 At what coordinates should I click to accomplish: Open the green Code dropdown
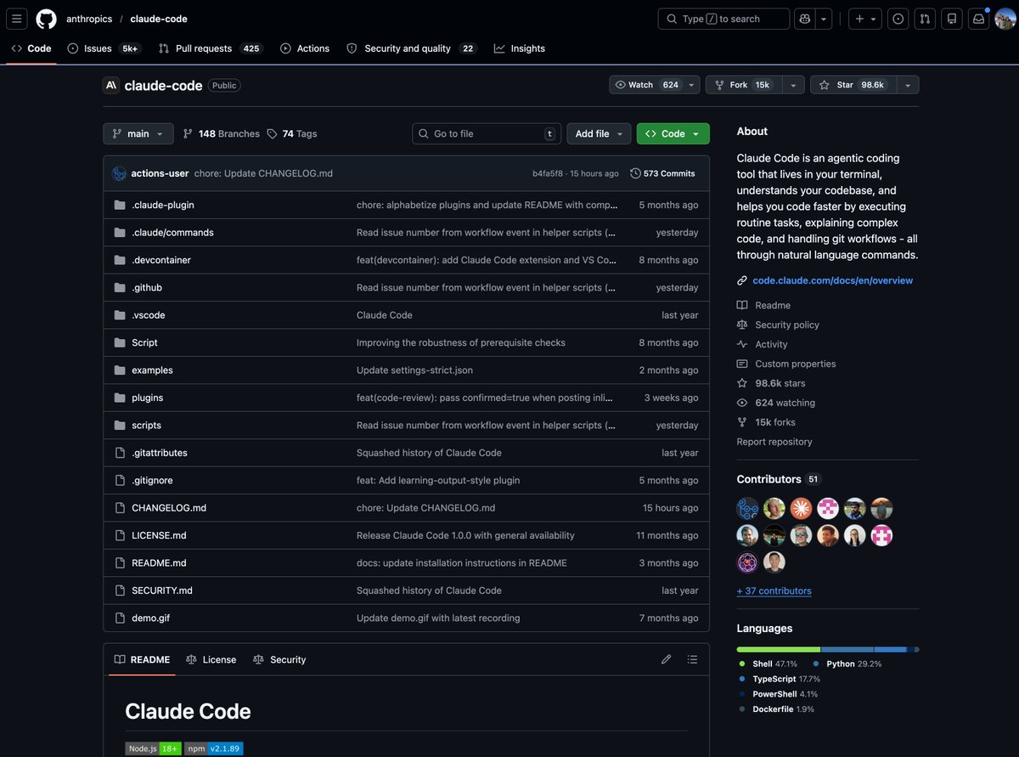(673, 133)
